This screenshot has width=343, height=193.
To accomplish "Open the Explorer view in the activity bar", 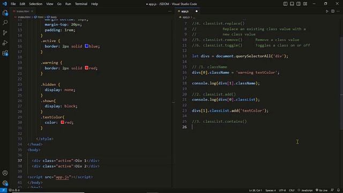I will tap(5, 13).
